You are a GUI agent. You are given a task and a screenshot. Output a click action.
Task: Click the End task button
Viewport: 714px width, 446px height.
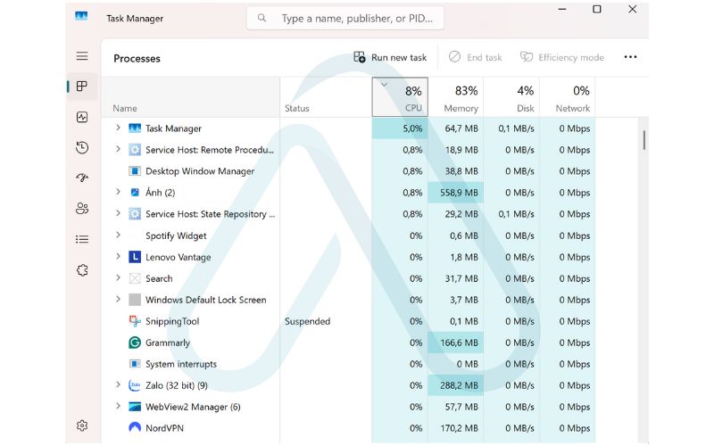click(476, 57)
